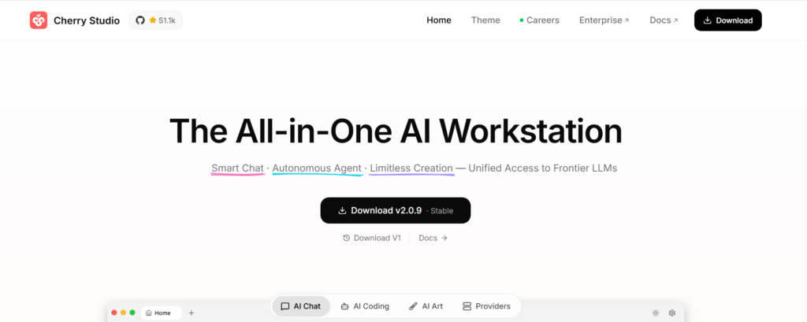The width and height of the screenshot is (807, 322).
Task: Select the Home tab in the app preview
Action: click(161, 313)
